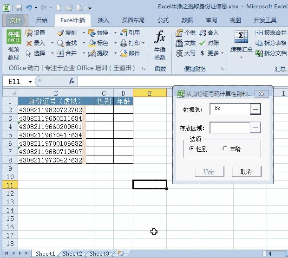Click the 性别 header cell
This screenshot has width=288, height=258.
(x=104, y=101)
